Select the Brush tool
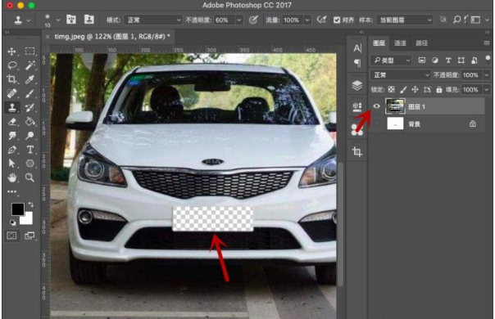 click(30, 93)
